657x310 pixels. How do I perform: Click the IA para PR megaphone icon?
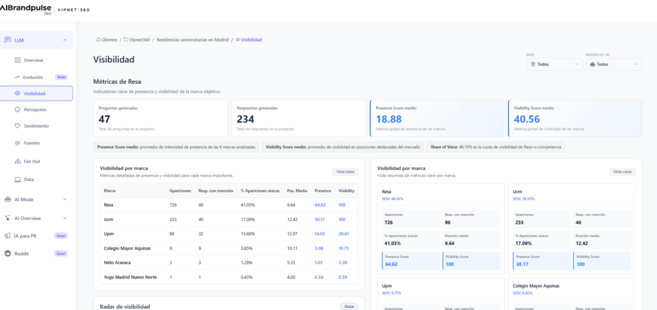coord(8,236)
